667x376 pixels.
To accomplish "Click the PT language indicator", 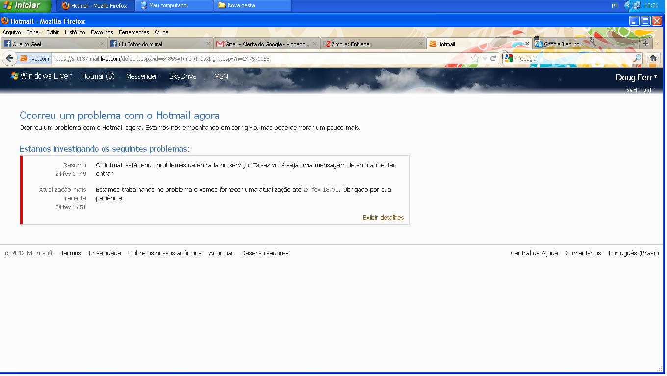I will coord(615,6).
